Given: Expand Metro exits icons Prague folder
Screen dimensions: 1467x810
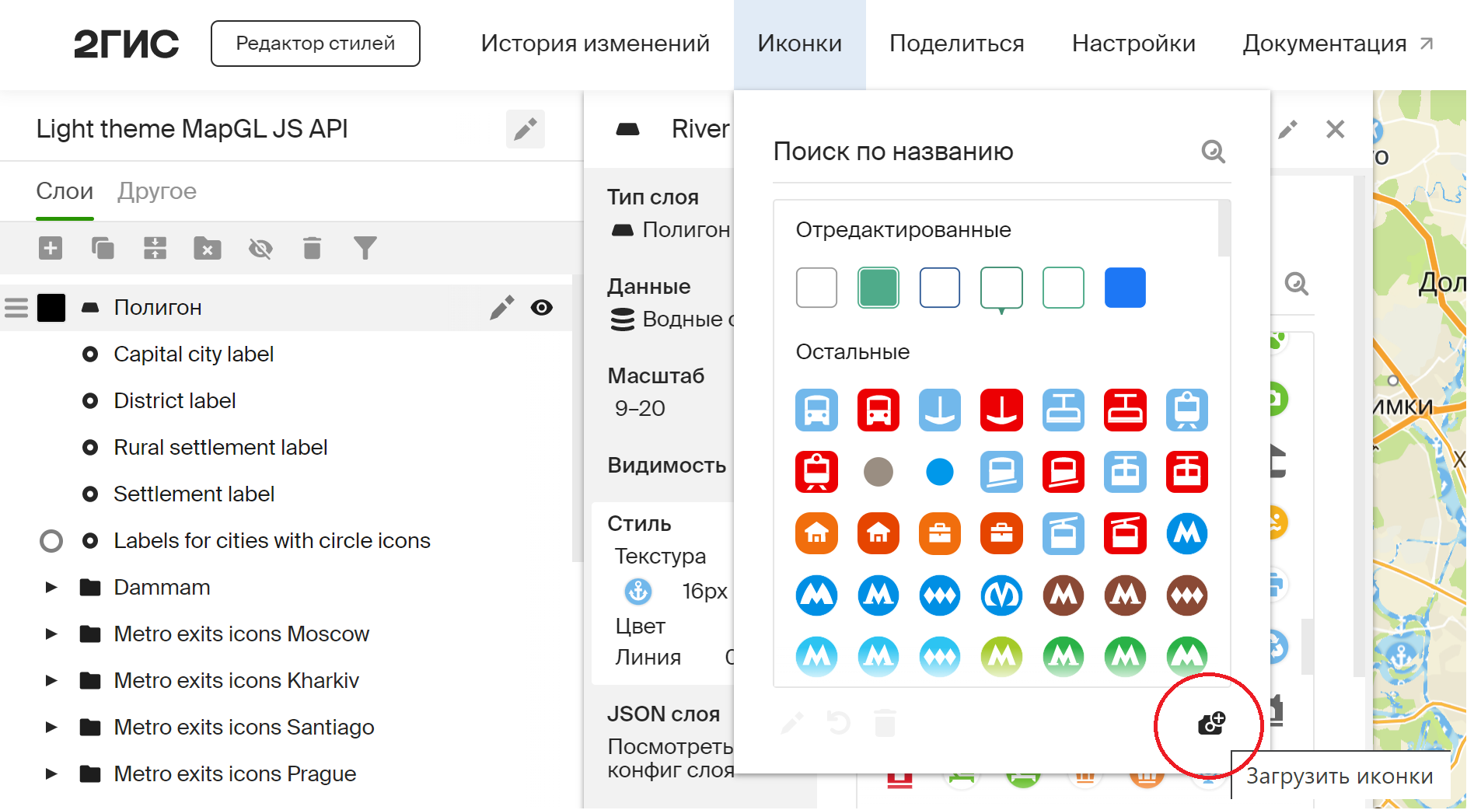Looking at the screenshot, I should (x=51, y=773).
